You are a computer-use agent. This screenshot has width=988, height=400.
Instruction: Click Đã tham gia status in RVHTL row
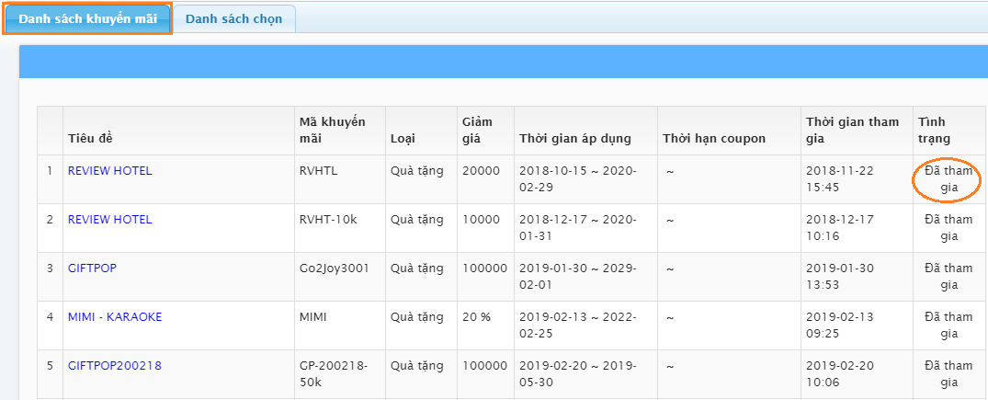948,179
